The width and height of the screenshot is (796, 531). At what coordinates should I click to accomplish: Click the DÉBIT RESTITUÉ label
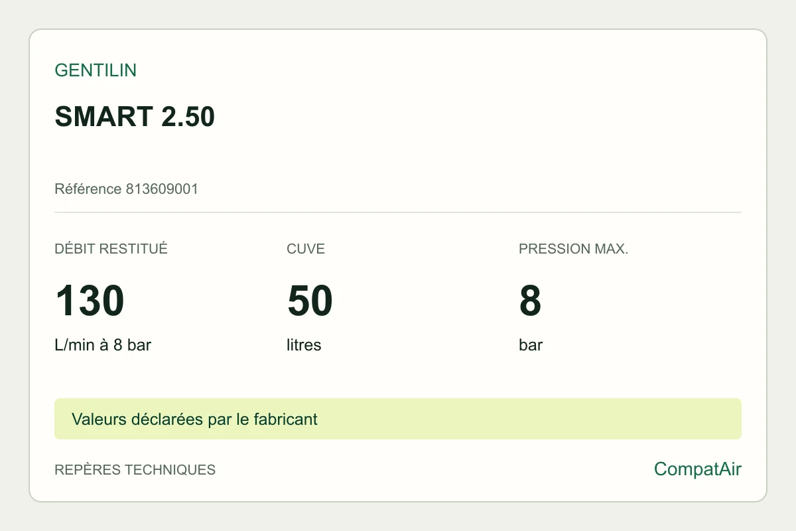click(111, 249)
